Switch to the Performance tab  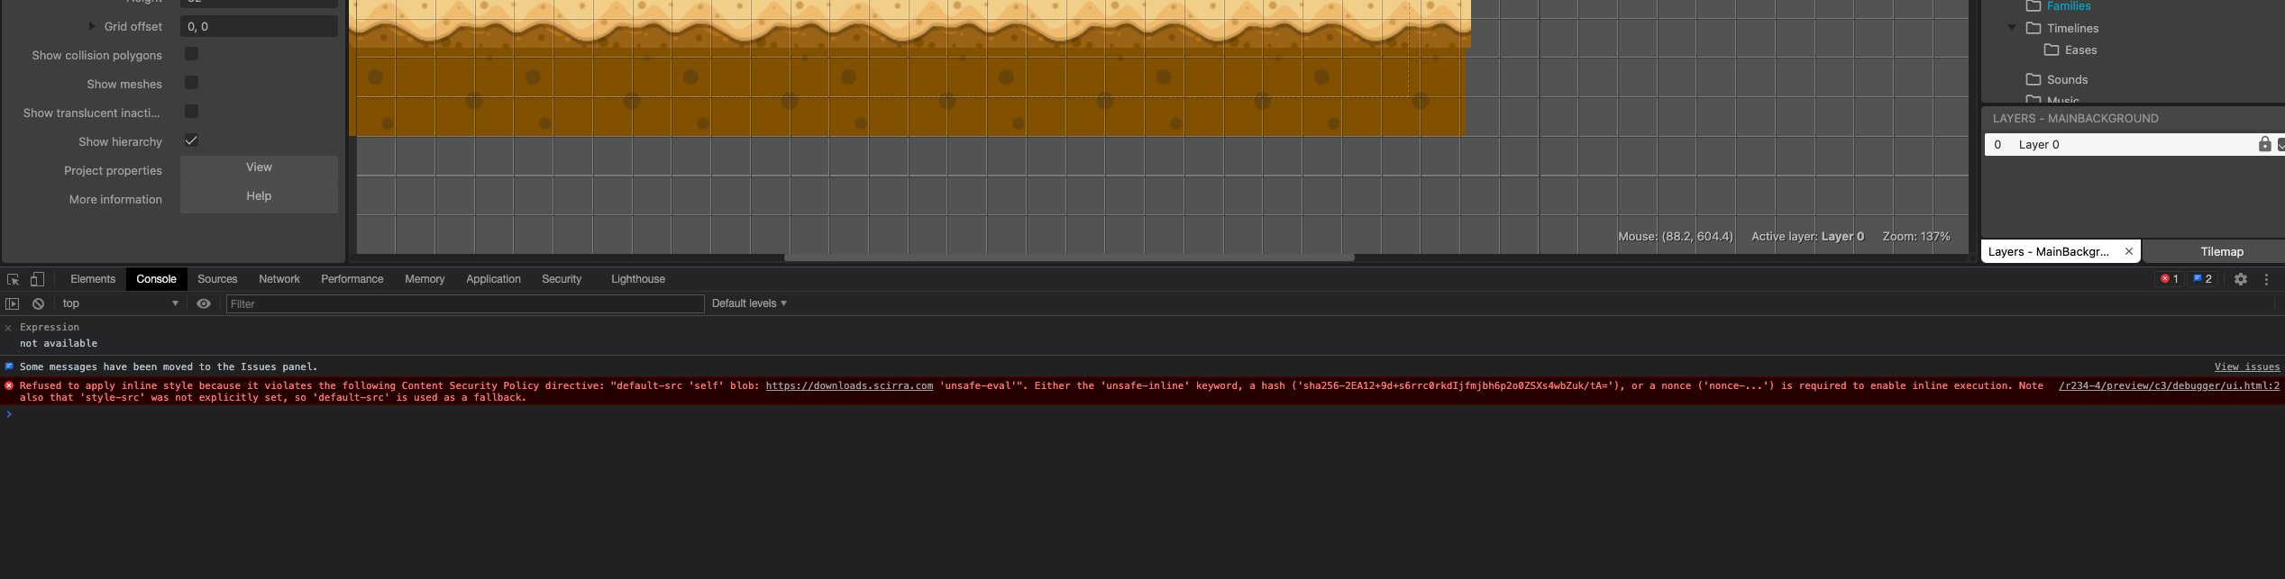click(x=352, y=279)
